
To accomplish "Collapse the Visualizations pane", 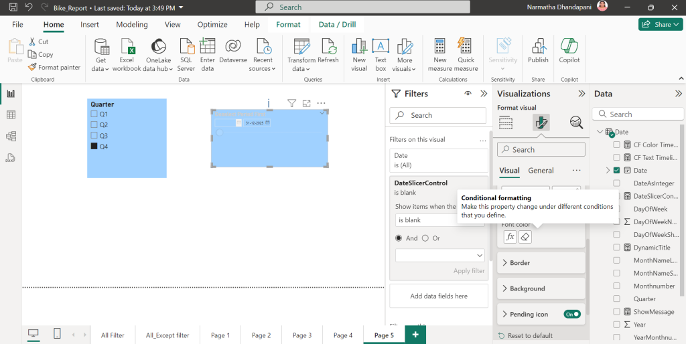I will point(581,94).
